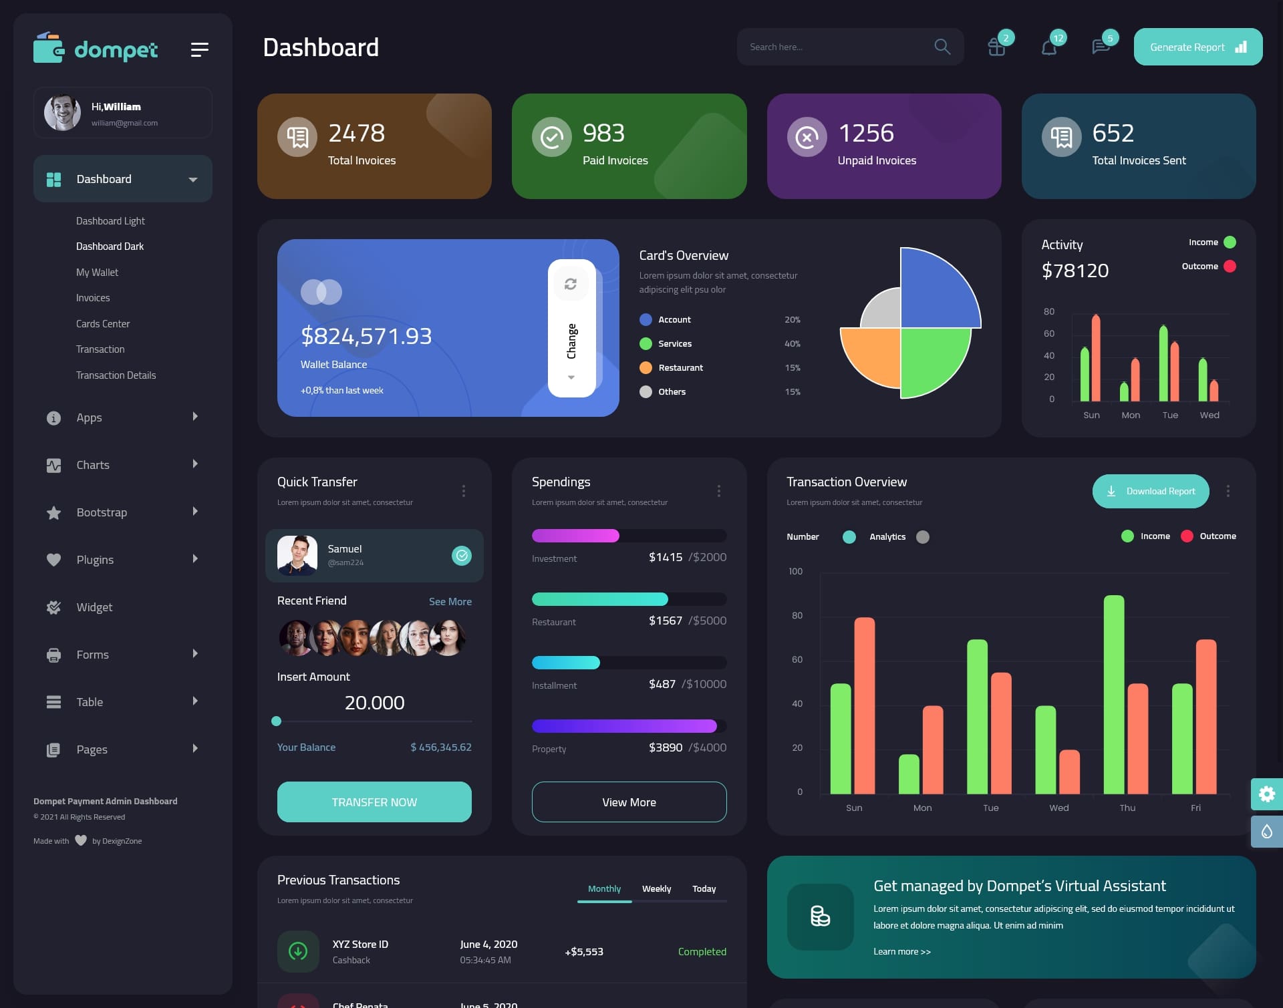Click the Transfer Now button
Screen dimensions: 1283x1008
click(374, 801)
